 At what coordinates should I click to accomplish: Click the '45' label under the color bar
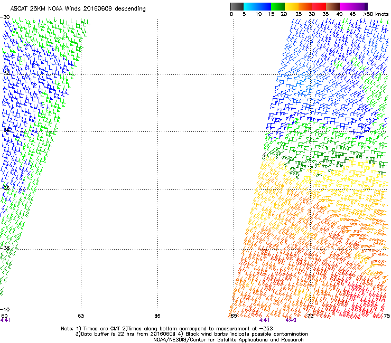[x=352, y=14]
